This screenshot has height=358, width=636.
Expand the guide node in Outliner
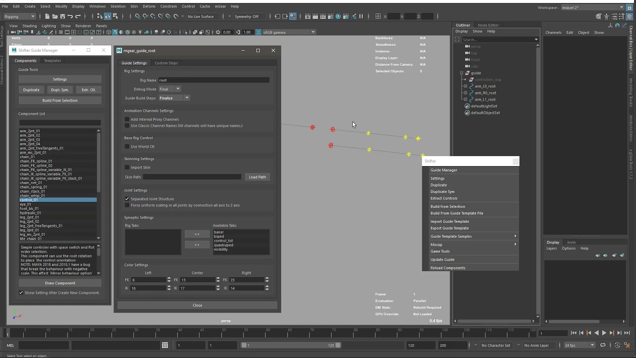[461, 73]
